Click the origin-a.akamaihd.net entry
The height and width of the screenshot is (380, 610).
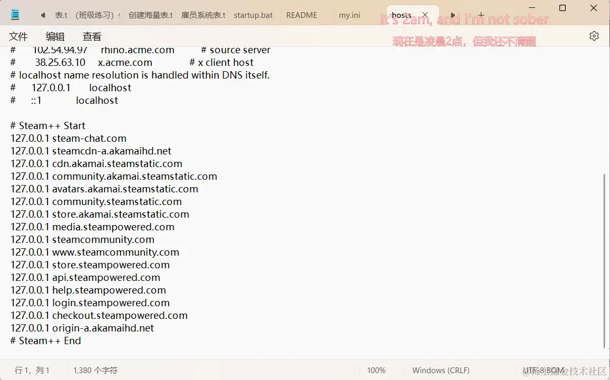pyautogui.click(x=82, y=328)
